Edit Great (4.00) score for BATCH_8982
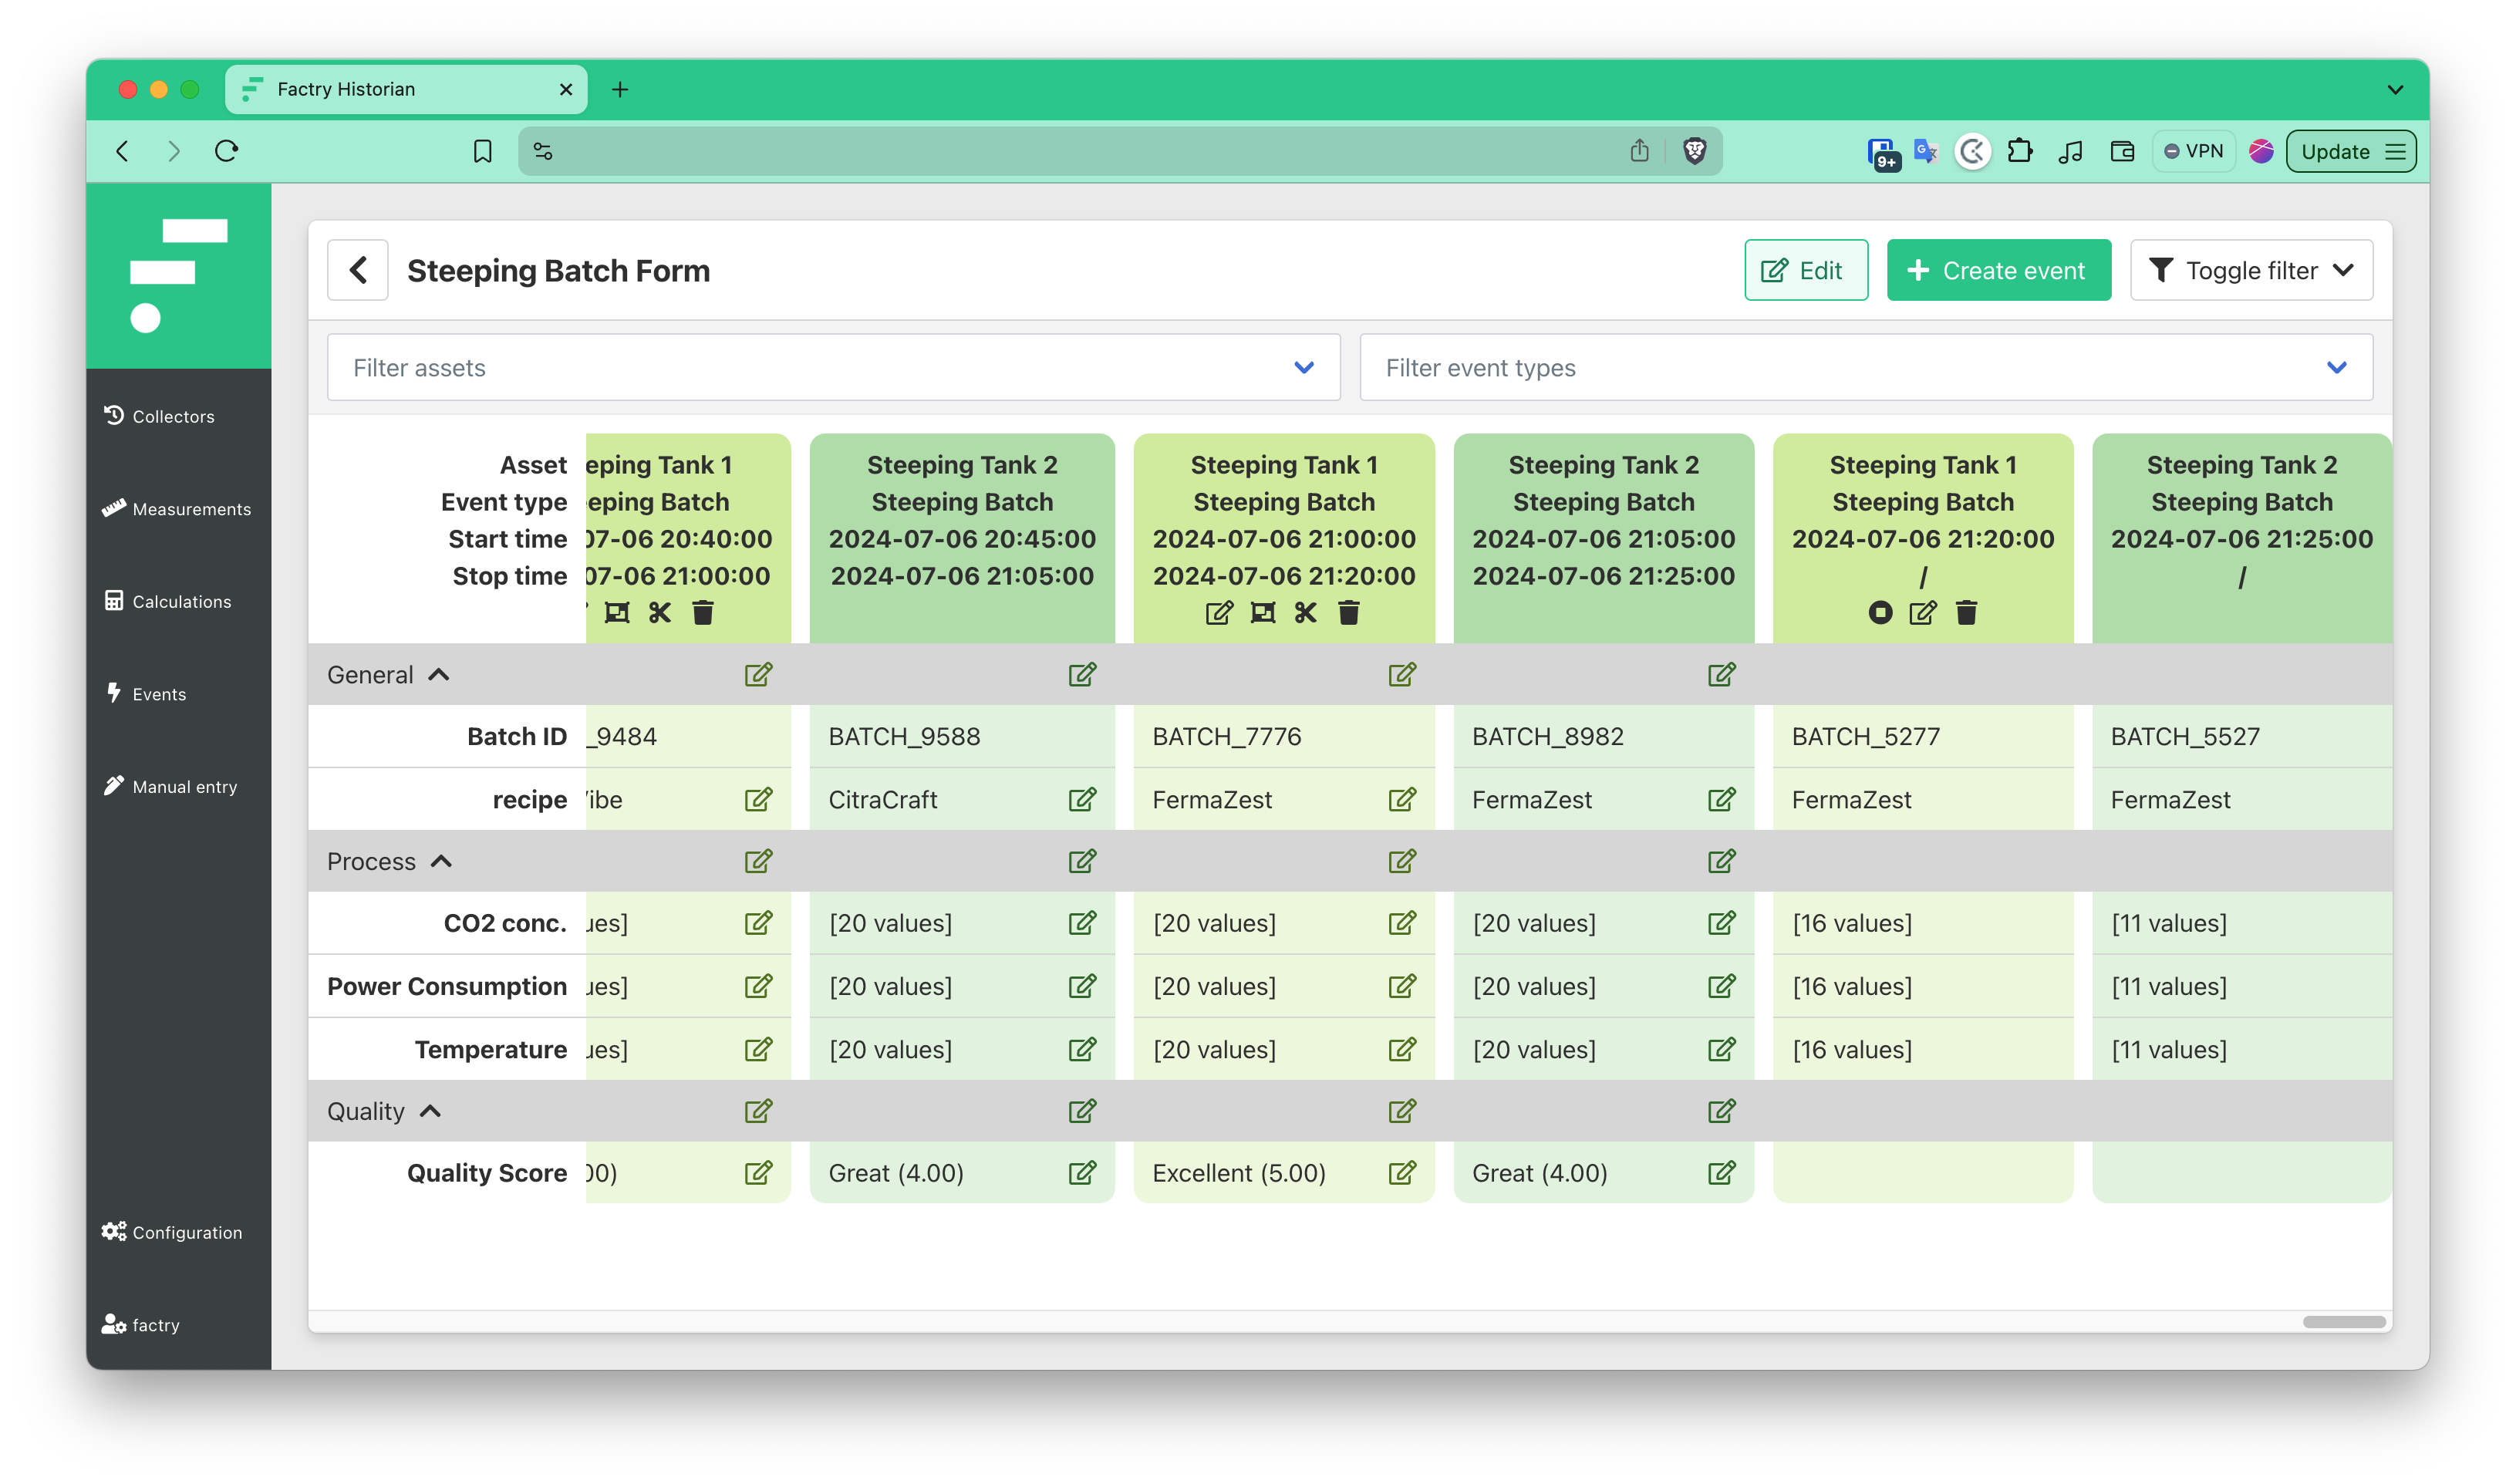The width and height of the screenshot is (2516, 1484). (x=1721, y=1172)
